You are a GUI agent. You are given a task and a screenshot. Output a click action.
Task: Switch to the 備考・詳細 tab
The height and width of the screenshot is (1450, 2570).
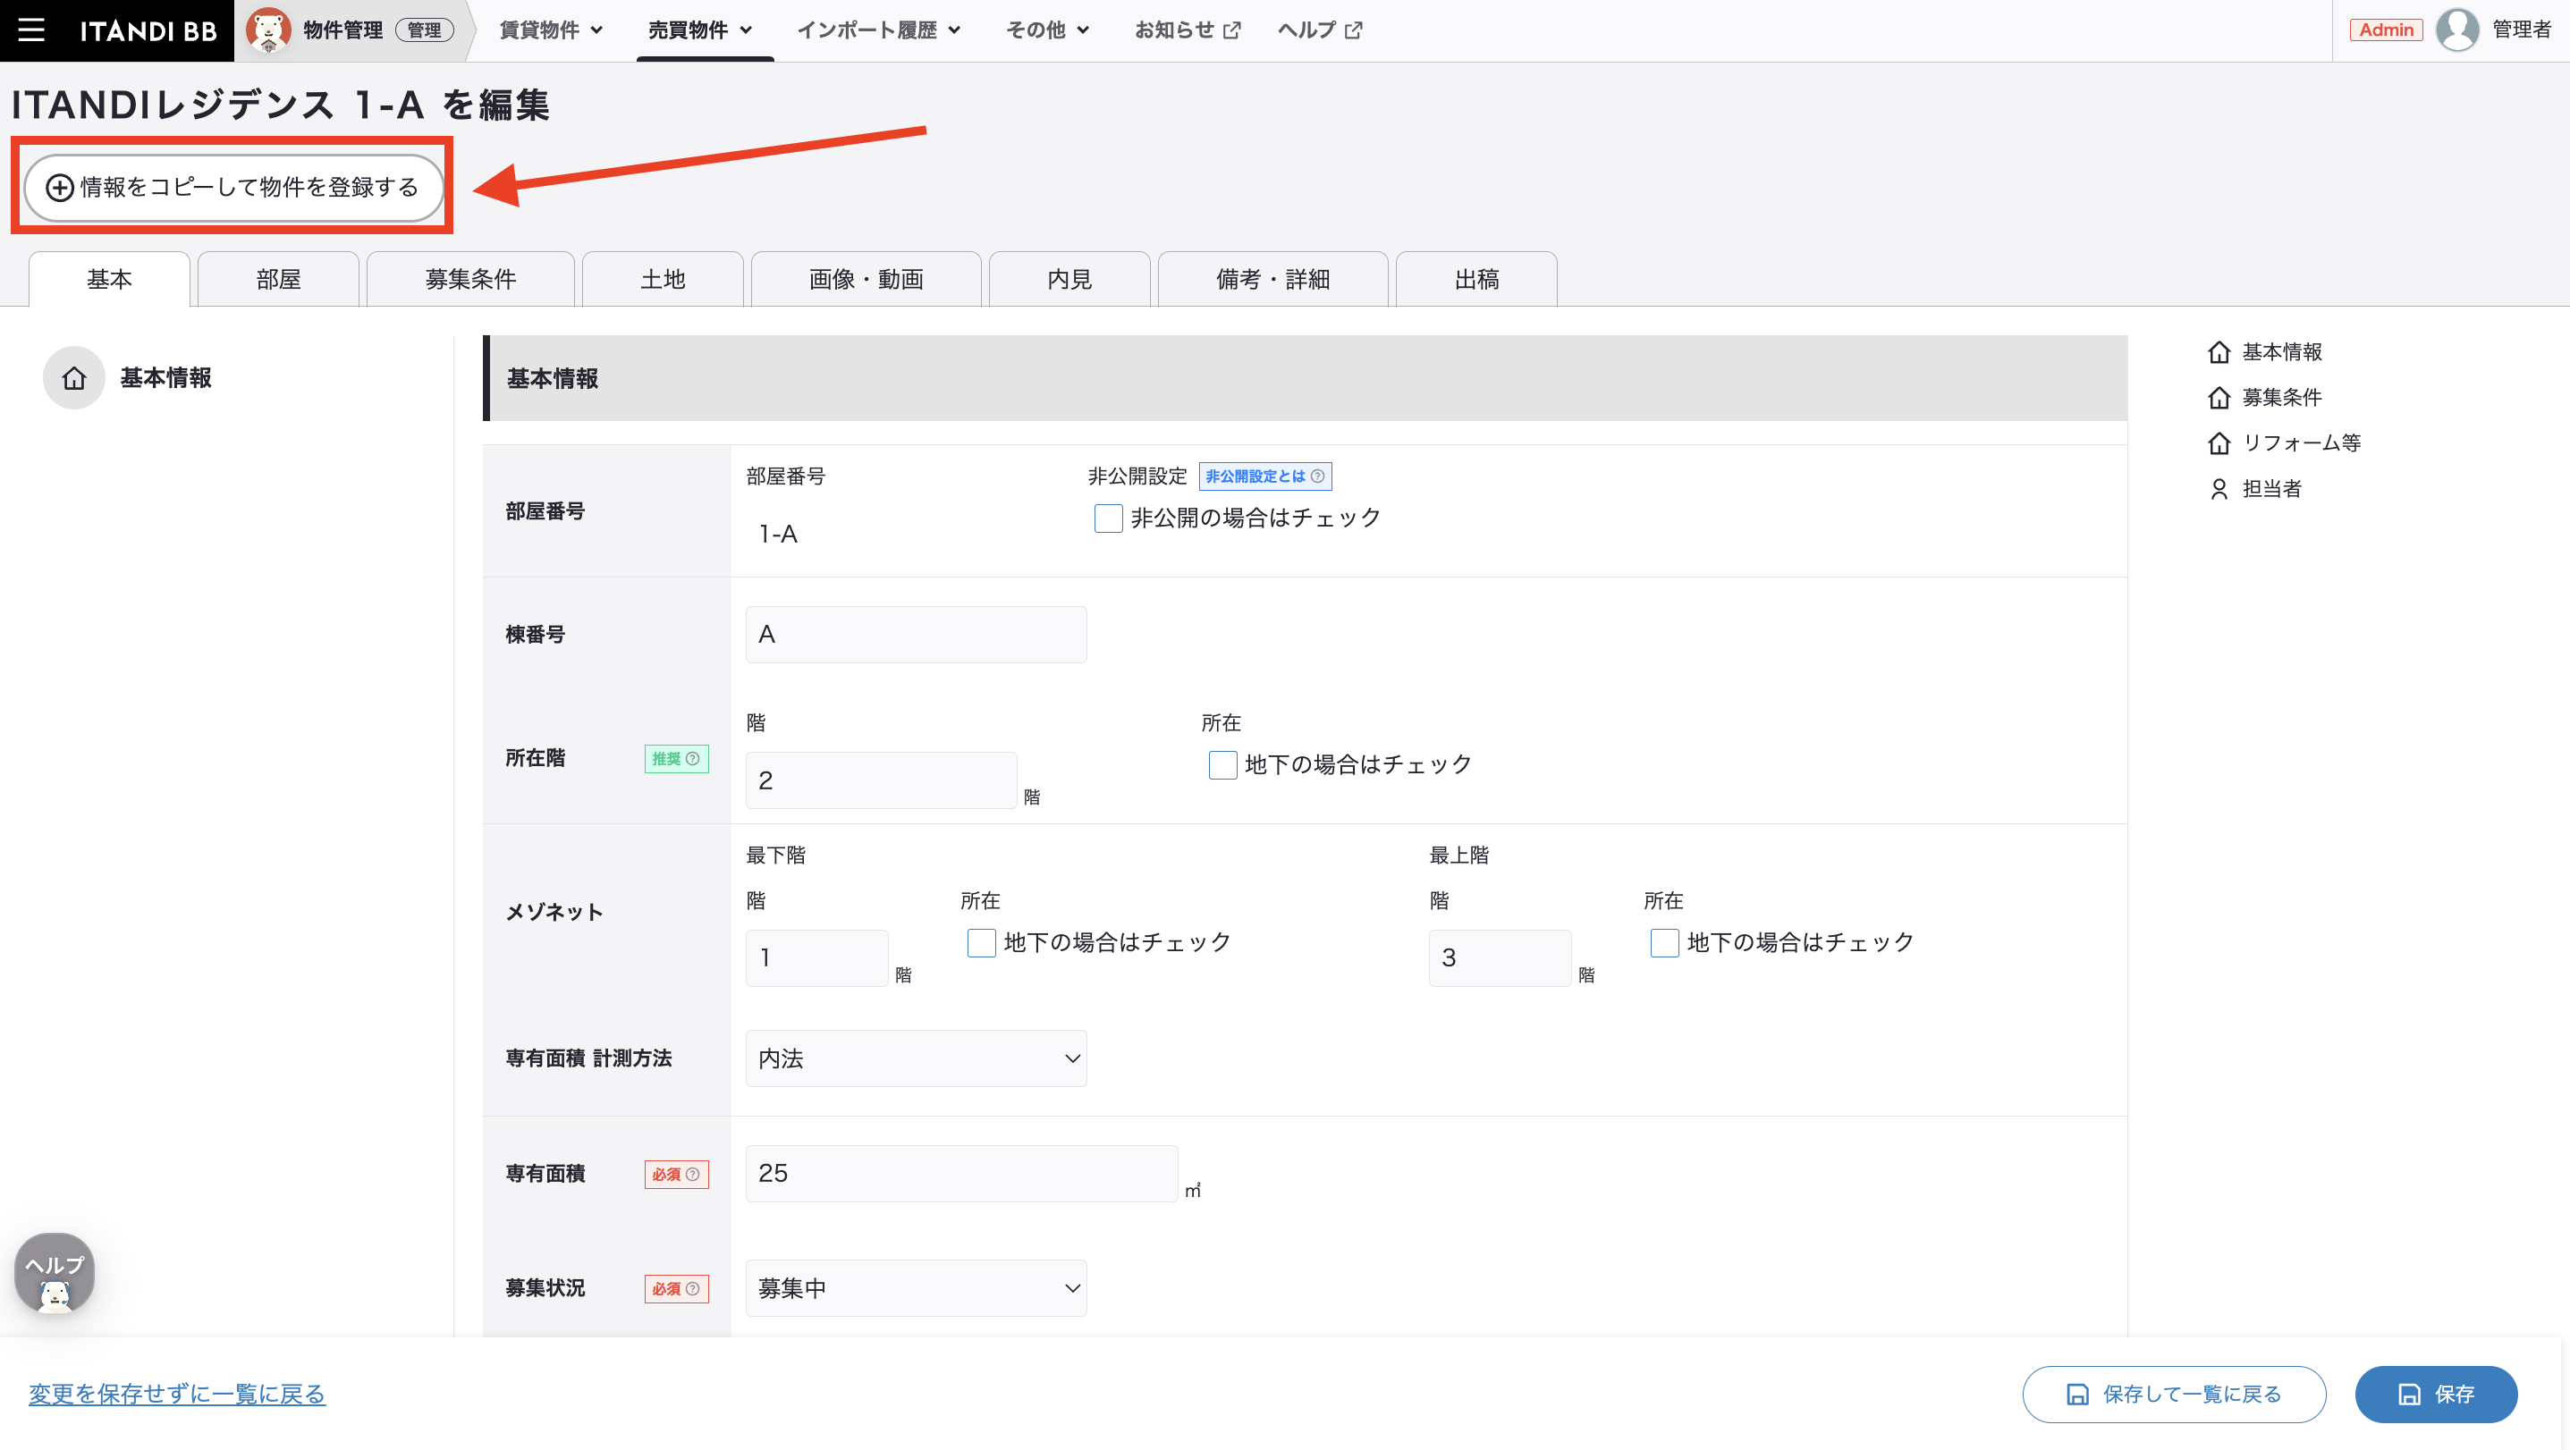click(x=1273, y=279)
